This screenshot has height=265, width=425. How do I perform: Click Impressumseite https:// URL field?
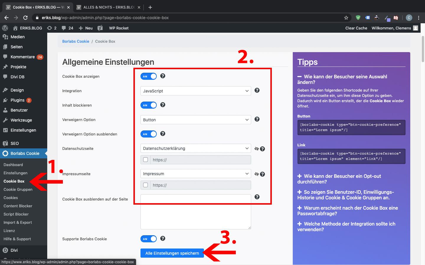tap(201, 185)
